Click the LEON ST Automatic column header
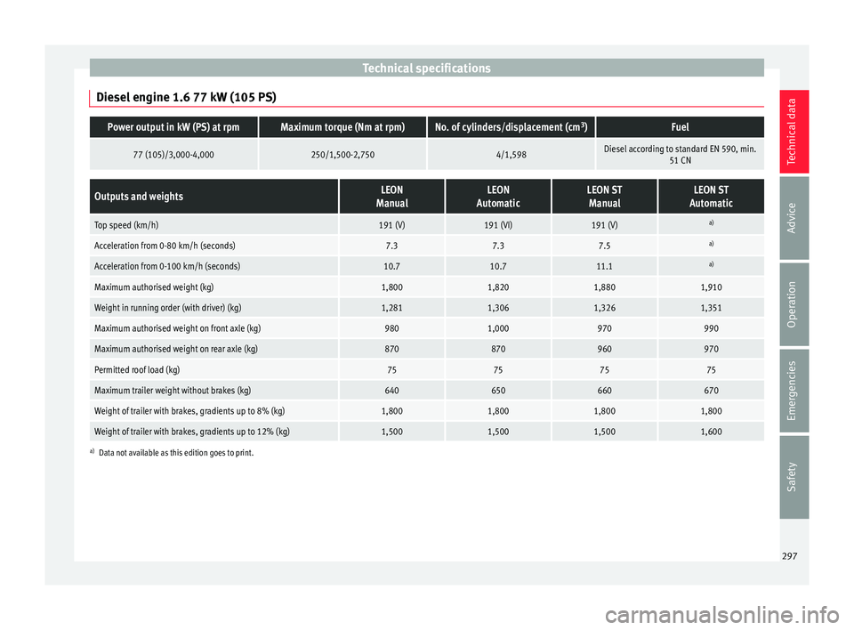The height and width of the screenshot is (630, 854). [x=712, y=196]
